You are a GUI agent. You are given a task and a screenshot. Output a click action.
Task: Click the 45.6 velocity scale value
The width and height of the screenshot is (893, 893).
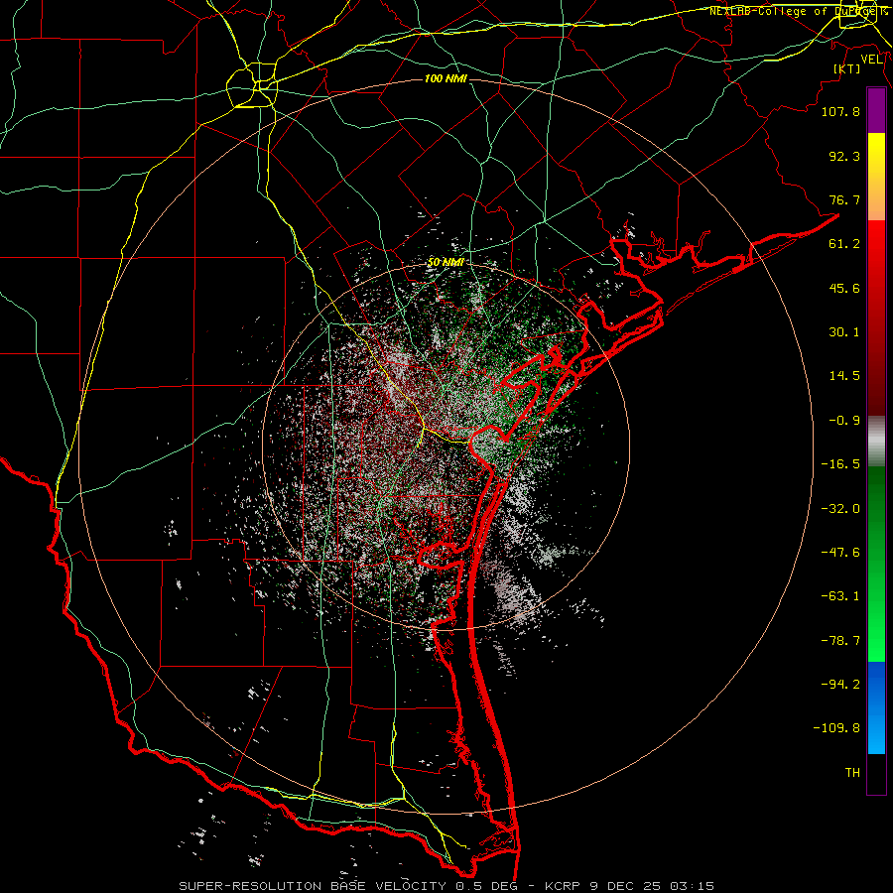coord(844,288)
